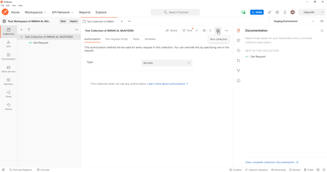Open the View menu
The height and width of the screenshot is (172, 327).
14,5
